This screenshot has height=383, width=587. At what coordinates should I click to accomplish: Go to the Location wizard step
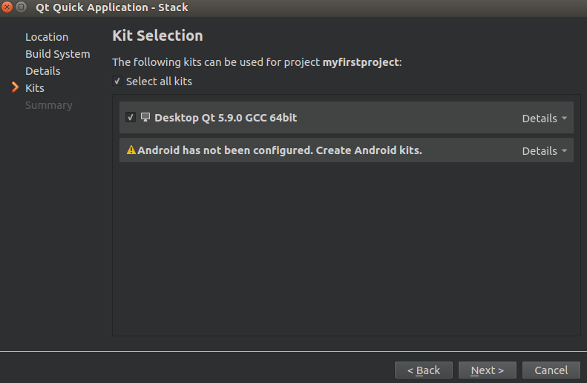click(47, 37)
